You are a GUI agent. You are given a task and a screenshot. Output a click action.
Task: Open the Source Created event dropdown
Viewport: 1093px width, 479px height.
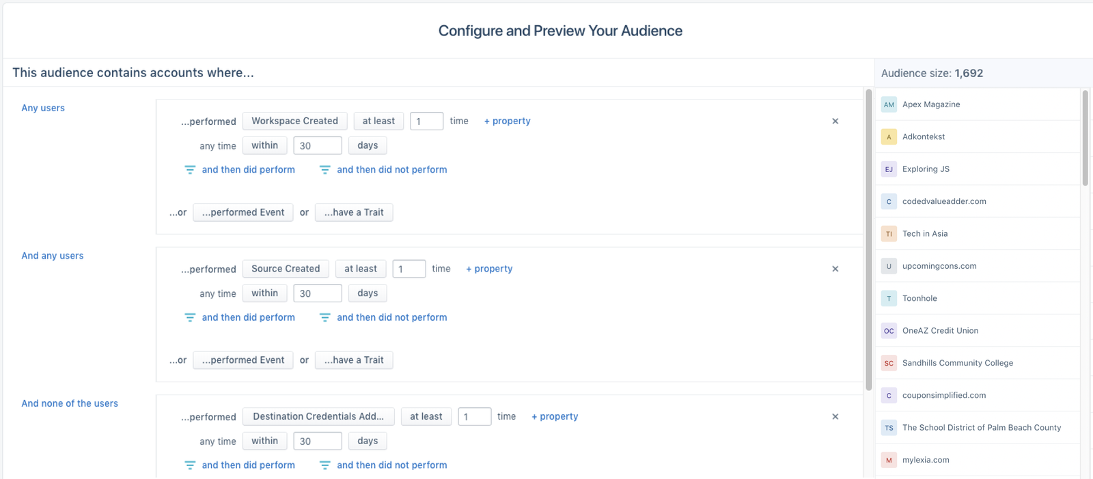point(286,269)
